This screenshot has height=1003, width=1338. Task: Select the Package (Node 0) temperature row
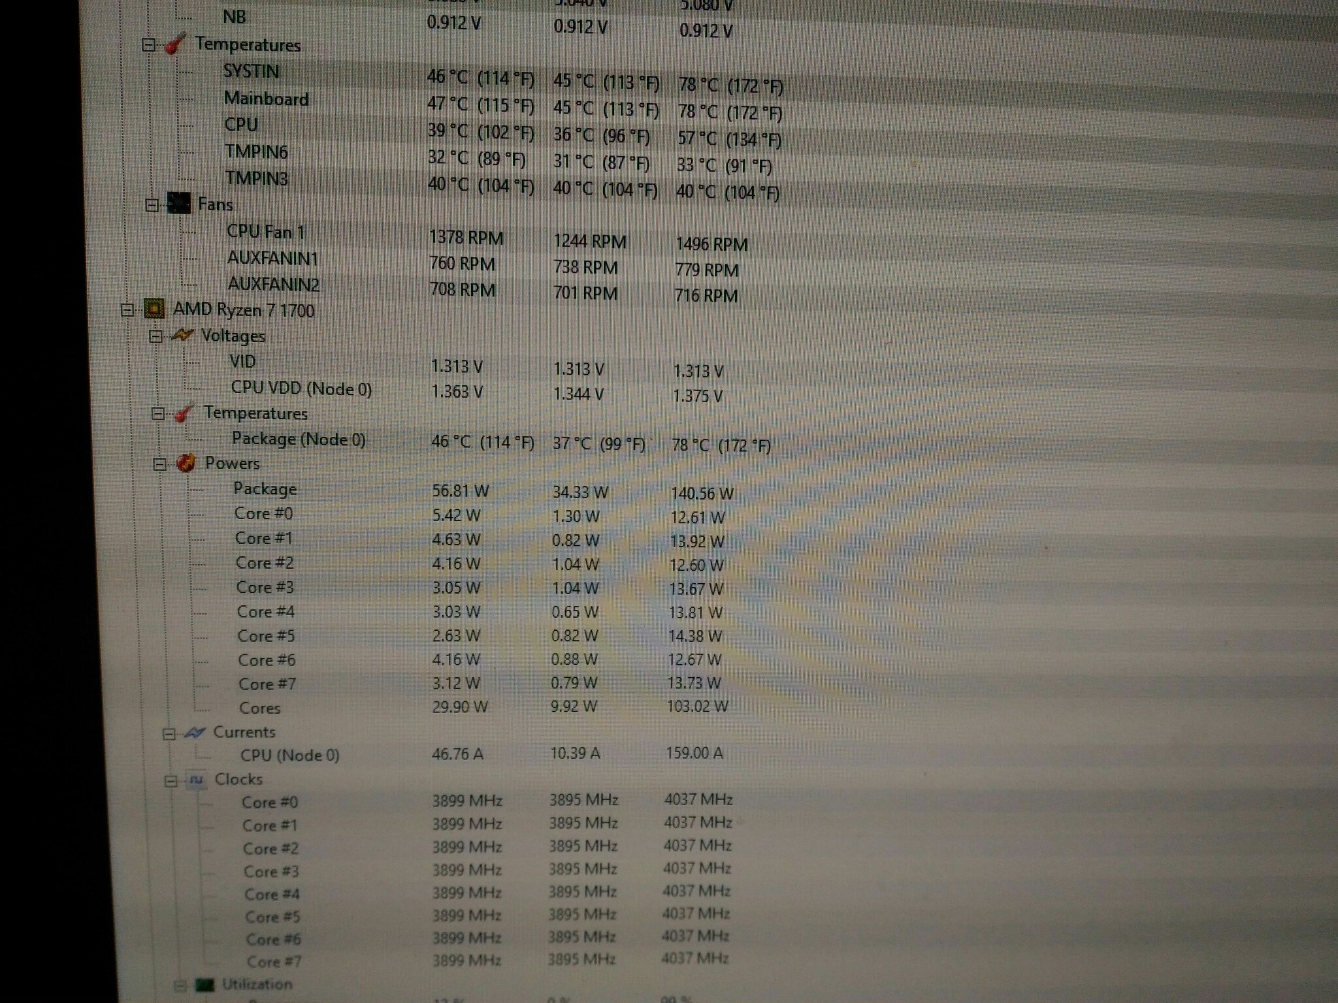click(299, 439)
